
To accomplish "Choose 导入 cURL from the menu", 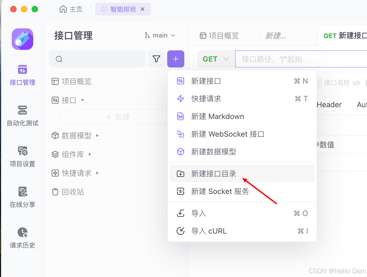I will click(x=242, y=231).
